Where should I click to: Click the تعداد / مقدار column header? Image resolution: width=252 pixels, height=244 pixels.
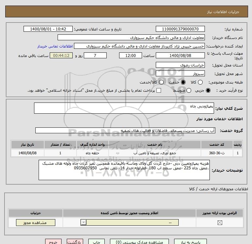pyautogui.click(x=60, y=144)
